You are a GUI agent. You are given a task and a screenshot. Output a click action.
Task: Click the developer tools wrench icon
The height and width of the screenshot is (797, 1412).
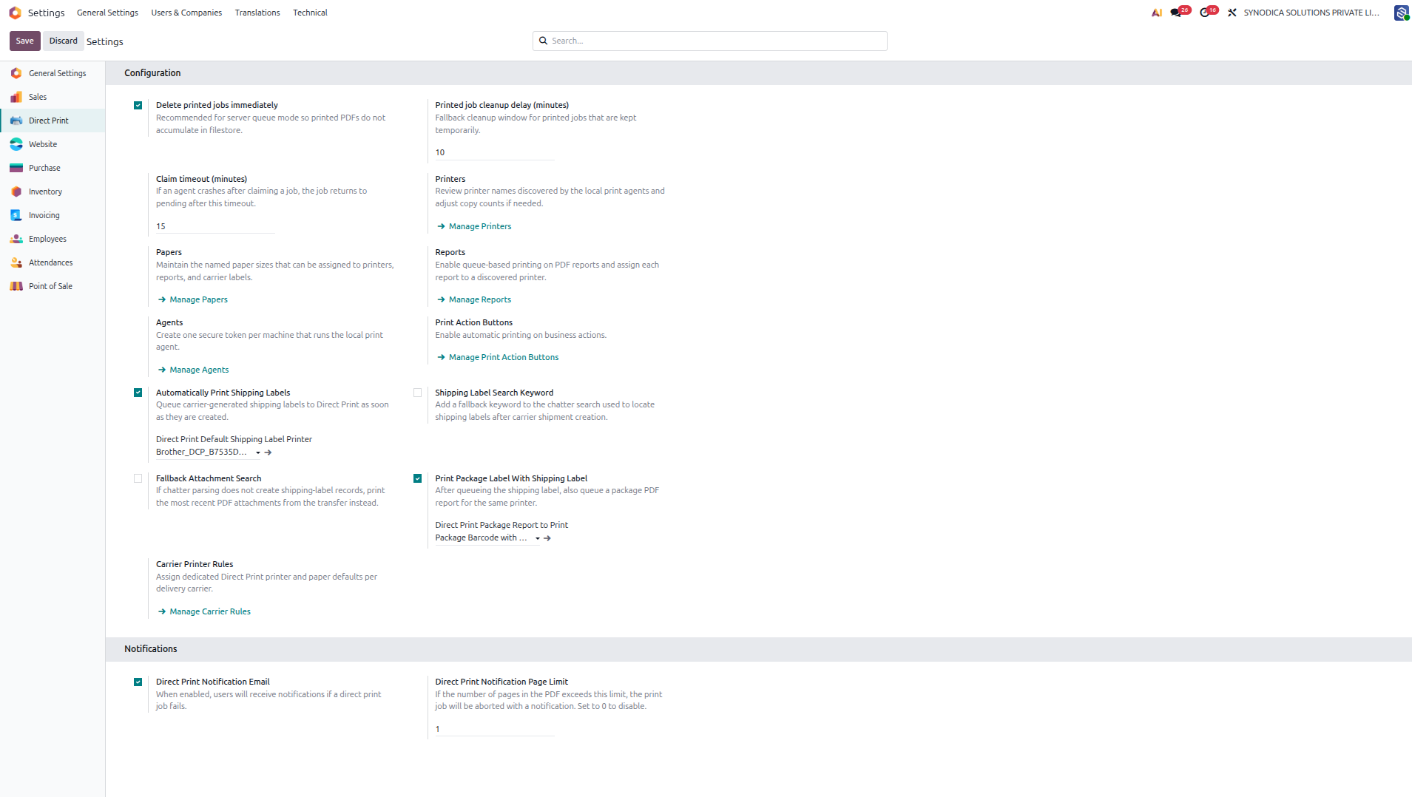[x=1232, y=13]
